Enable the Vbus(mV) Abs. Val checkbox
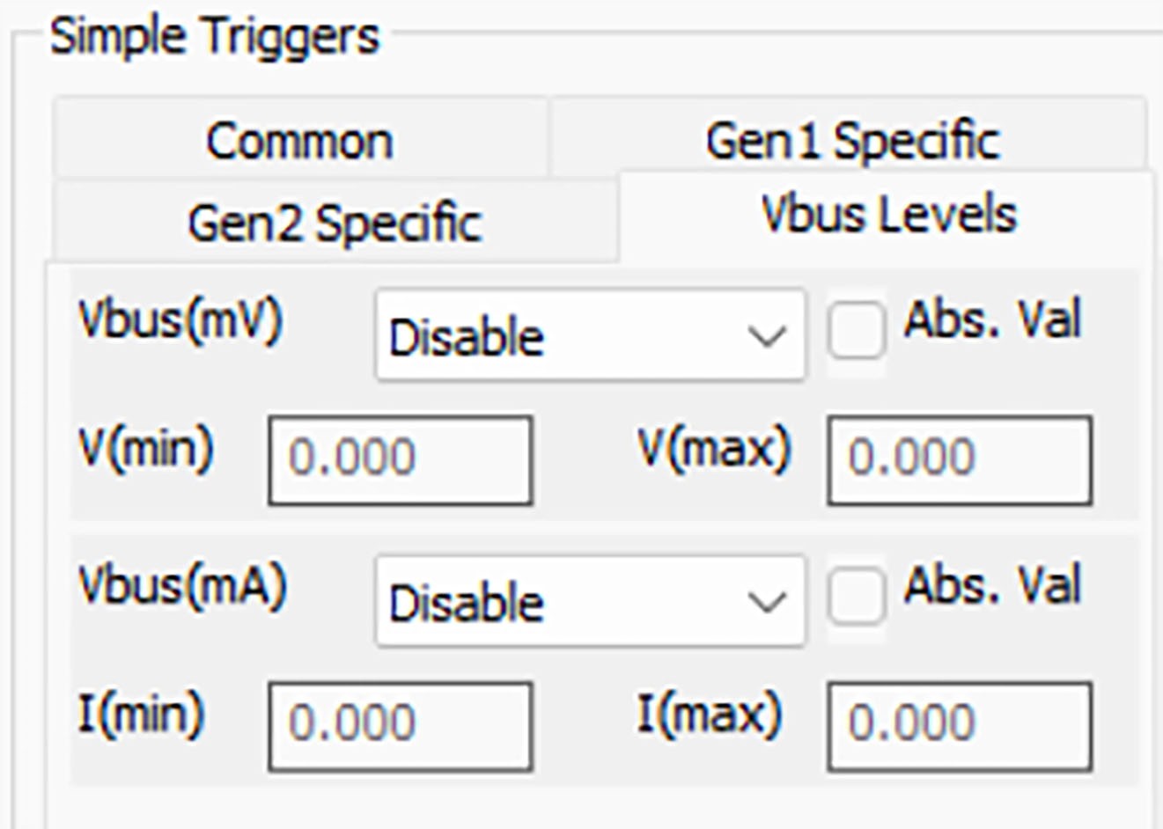 [x=856, y=331]
